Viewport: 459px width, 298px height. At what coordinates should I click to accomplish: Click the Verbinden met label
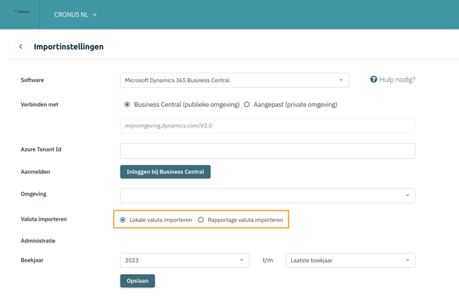click(40, 105)
